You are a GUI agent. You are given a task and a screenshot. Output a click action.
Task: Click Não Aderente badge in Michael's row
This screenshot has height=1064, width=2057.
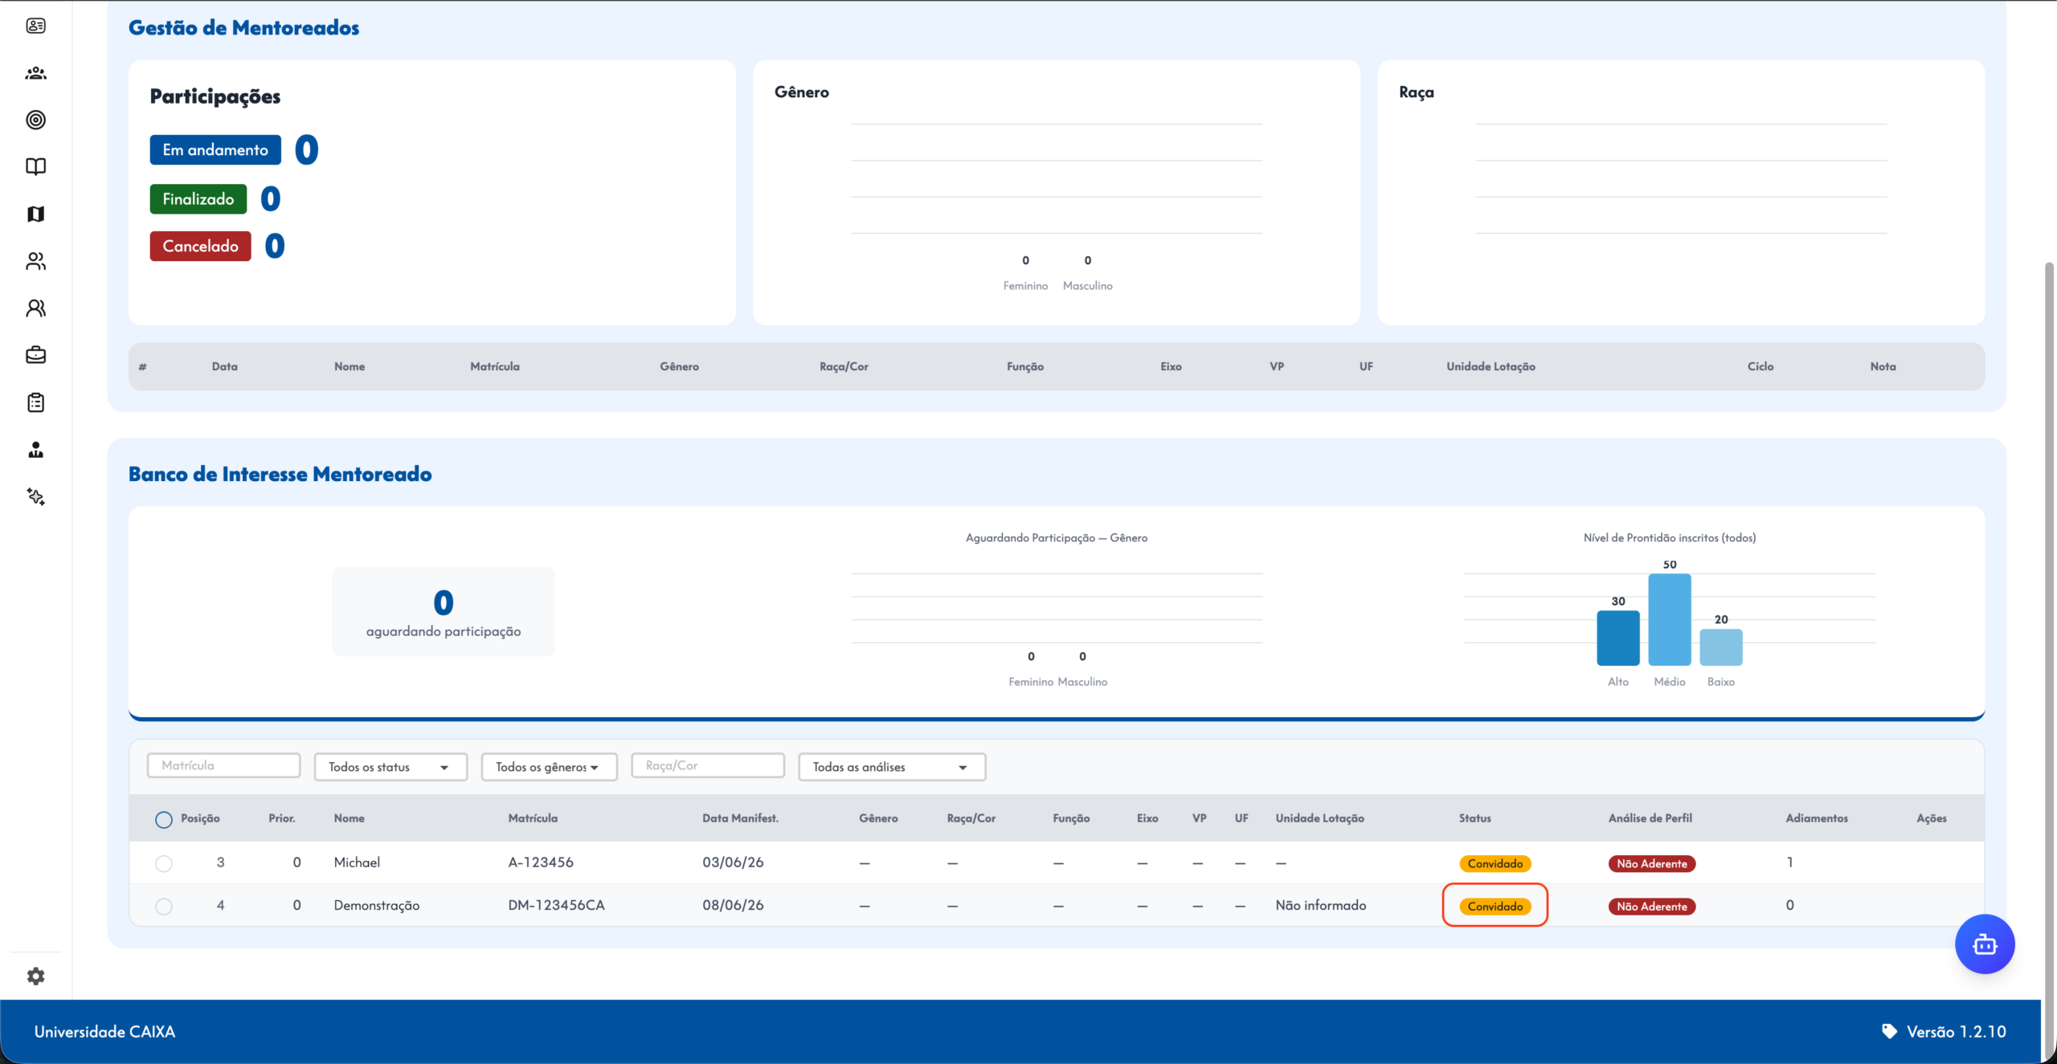1652,863
